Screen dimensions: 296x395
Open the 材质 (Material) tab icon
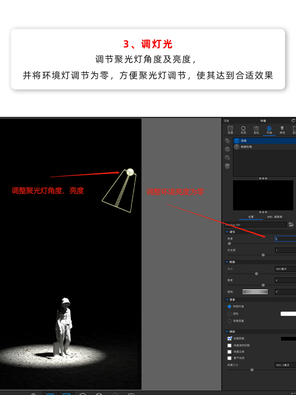click(x=243, y=129)
